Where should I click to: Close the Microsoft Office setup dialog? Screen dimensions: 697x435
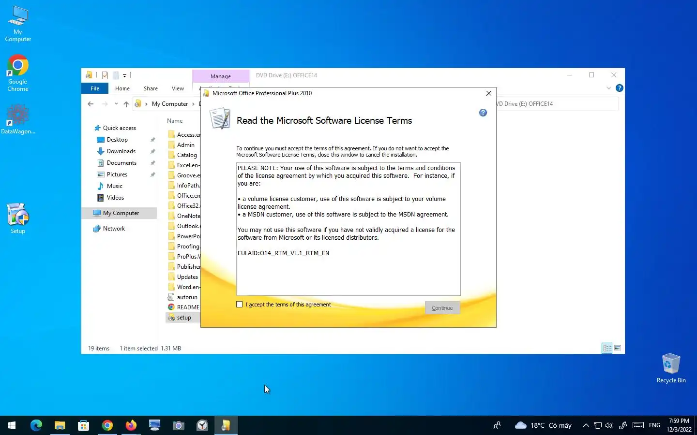(x=488, y=93)
